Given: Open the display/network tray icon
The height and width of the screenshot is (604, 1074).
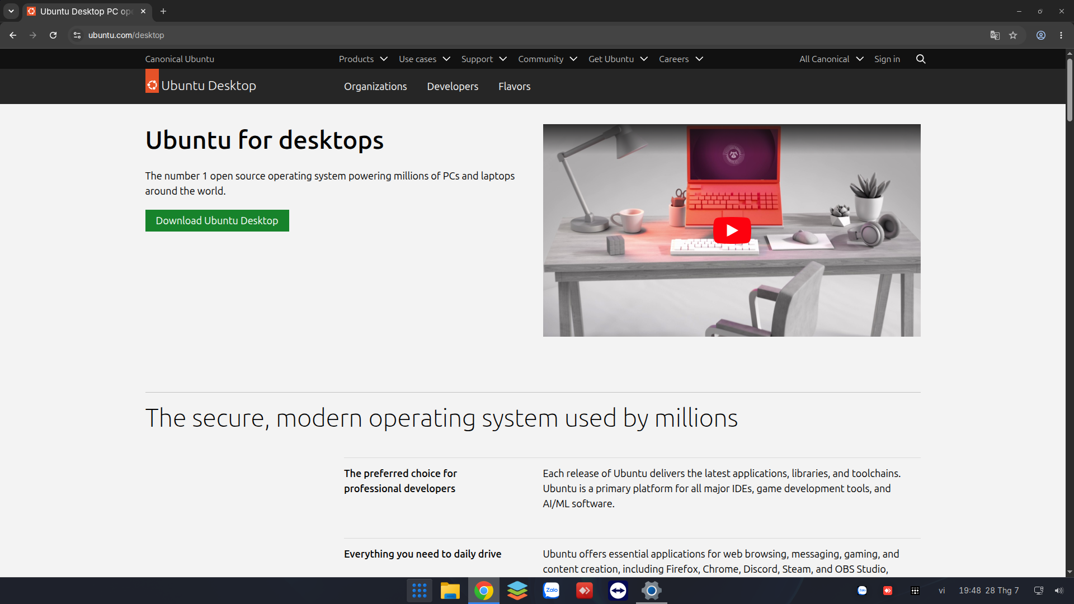Looking at the screenshot, I should pos(1039,591).
